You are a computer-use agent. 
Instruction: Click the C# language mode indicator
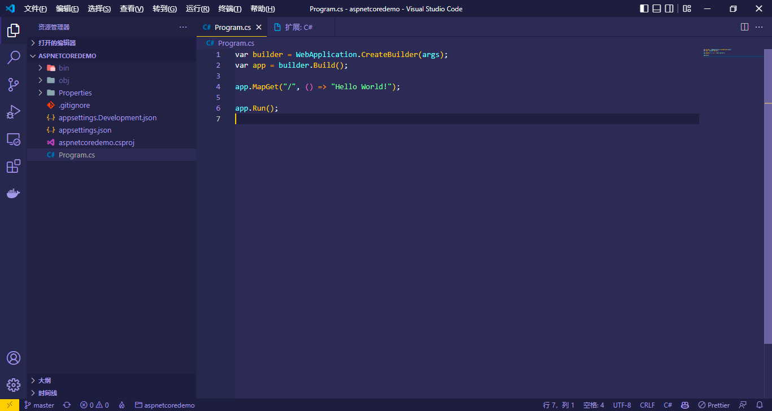click(668, 405)
